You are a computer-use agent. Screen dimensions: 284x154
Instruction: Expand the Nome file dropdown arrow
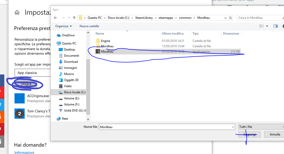pyautogui.click(x=233, y=127)
